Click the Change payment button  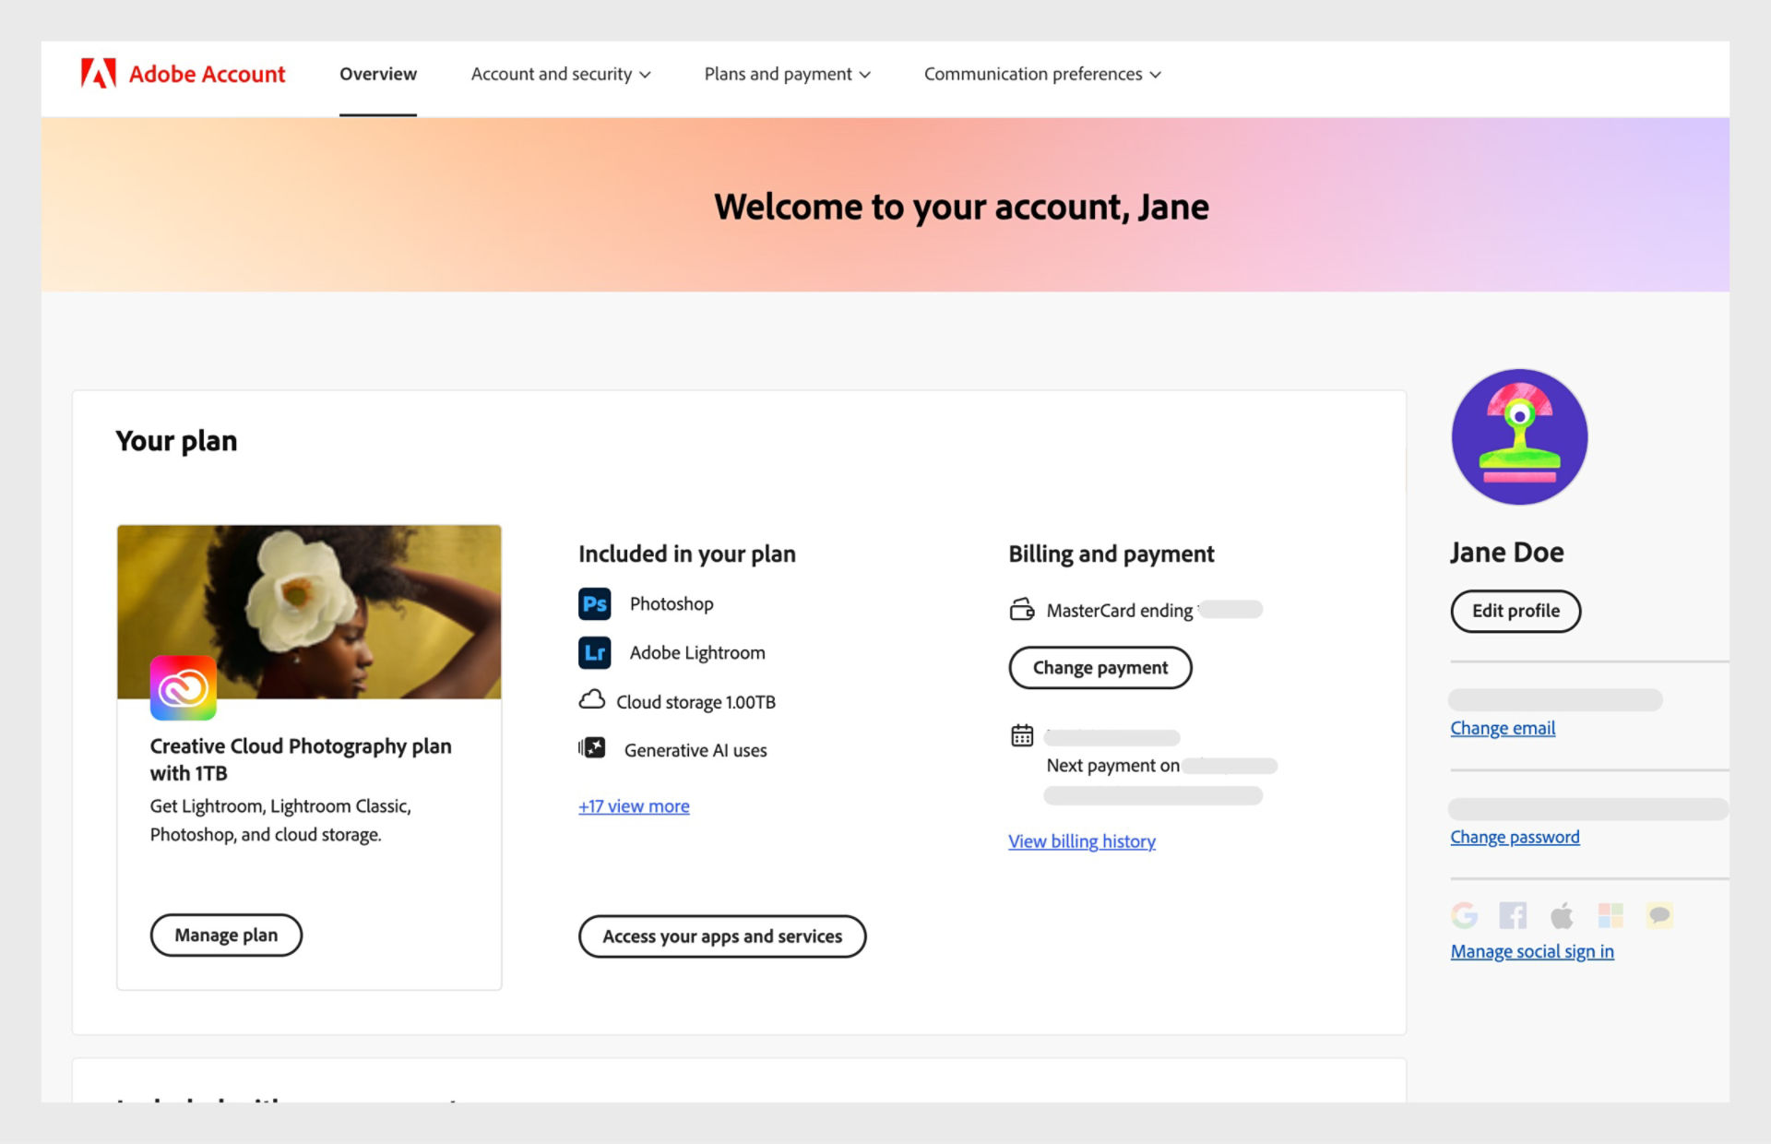pos(1100,668)
